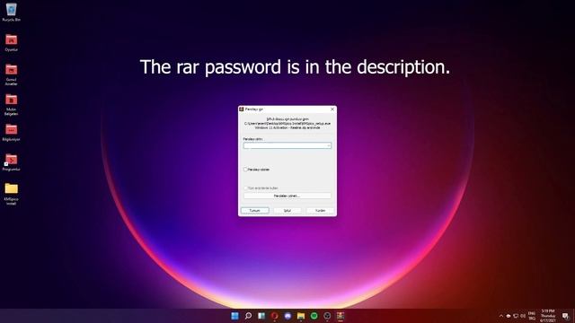Viewport: 575px width, 323px height.
Task: Enable the show password checkbox
Action: (245, 170)
